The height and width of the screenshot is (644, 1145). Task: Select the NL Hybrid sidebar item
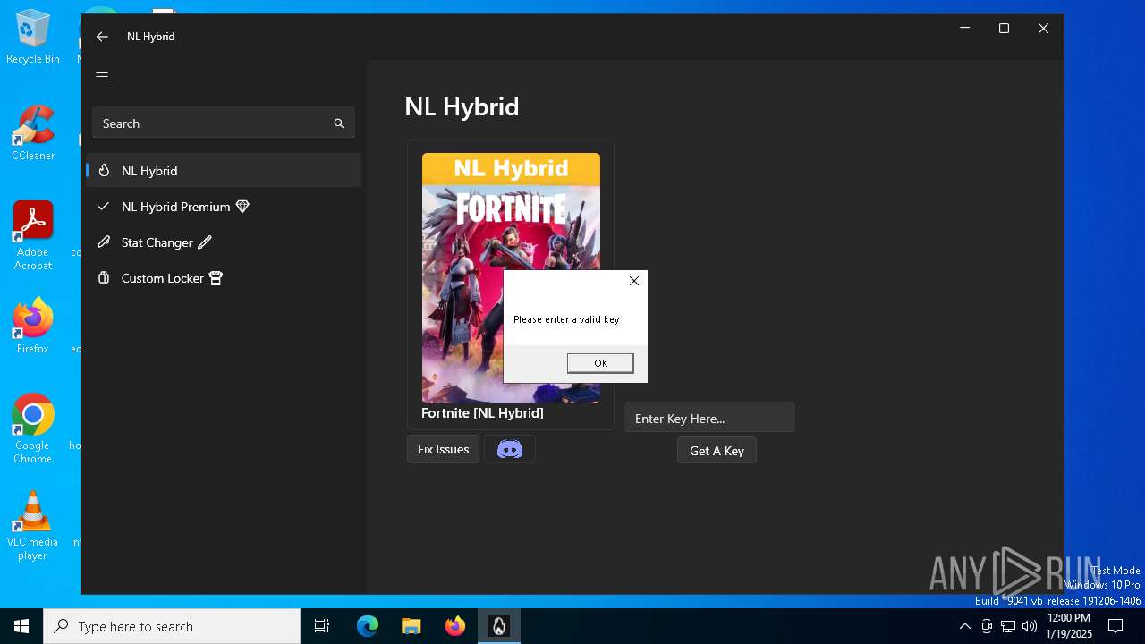tap(224, 171)
